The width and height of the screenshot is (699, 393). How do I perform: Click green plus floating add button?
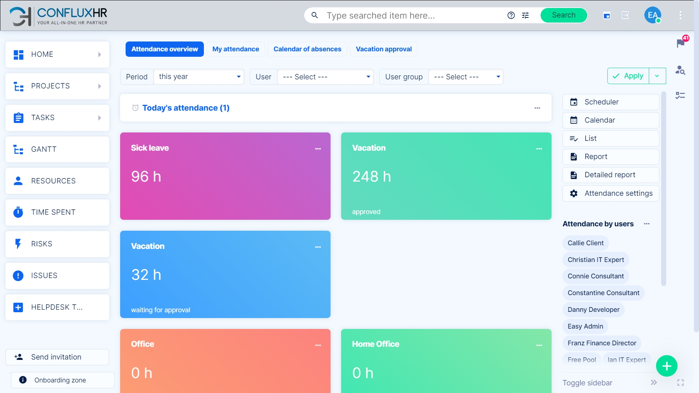coord(667,366)
